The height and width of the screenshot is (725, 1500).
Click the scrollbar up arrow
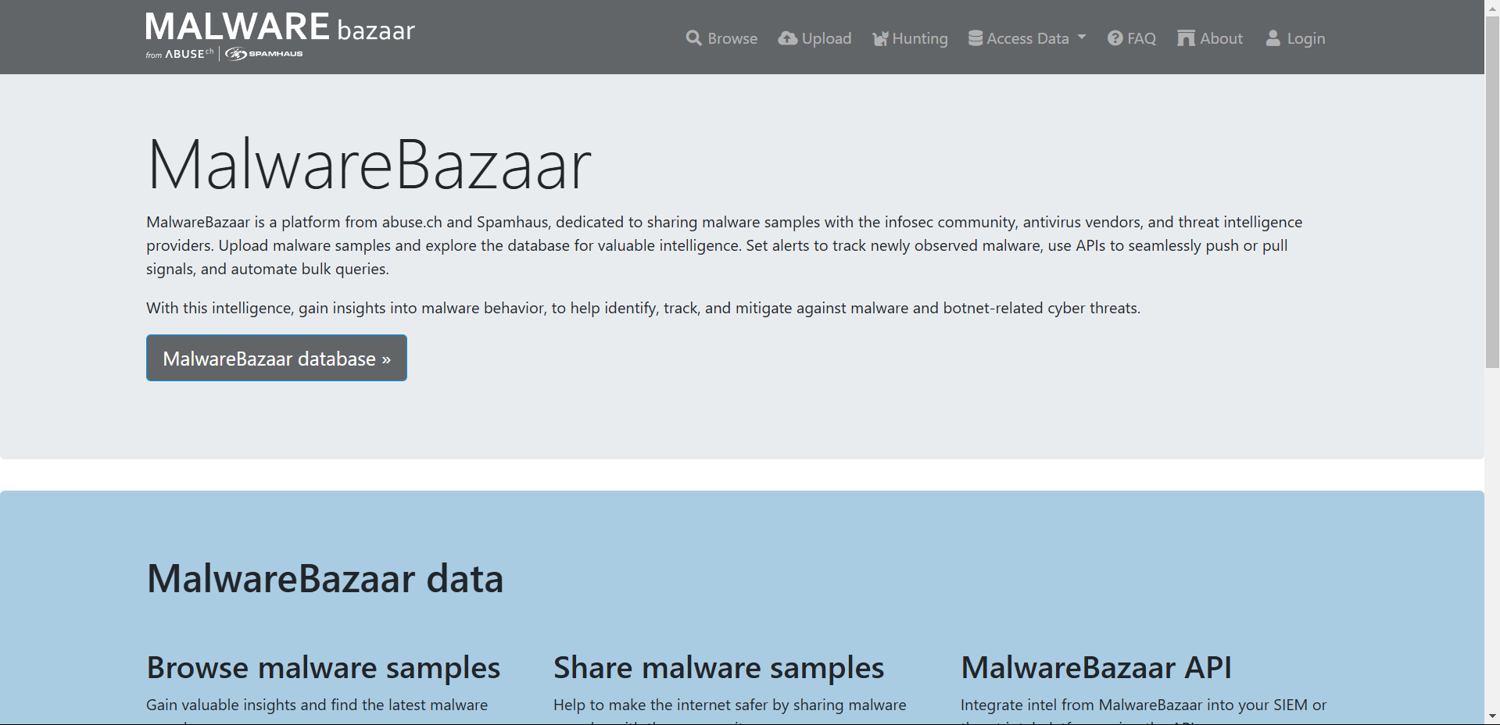[1492, 7]
